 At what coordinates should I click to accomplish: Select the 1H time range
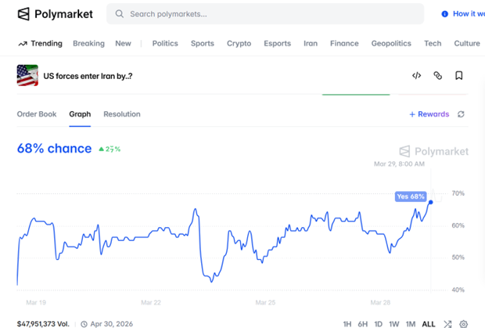pos(347,323)
